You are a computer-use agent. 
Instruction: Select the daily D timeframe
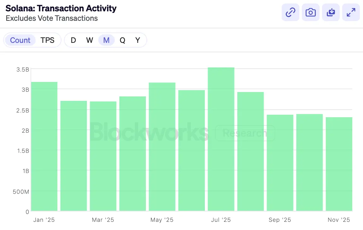(x=73, y=40)
